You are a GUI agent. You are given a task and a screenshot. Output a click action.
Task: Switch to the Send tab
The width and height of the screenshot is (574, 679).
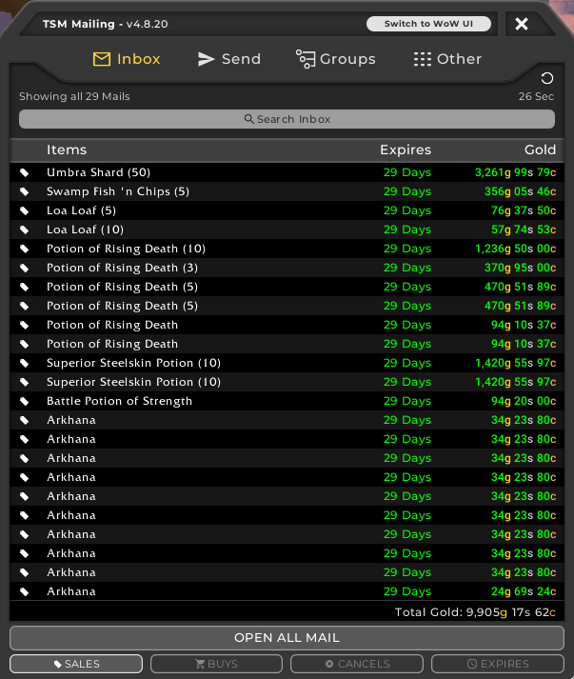pyautogui.click(x=228, y=59)
